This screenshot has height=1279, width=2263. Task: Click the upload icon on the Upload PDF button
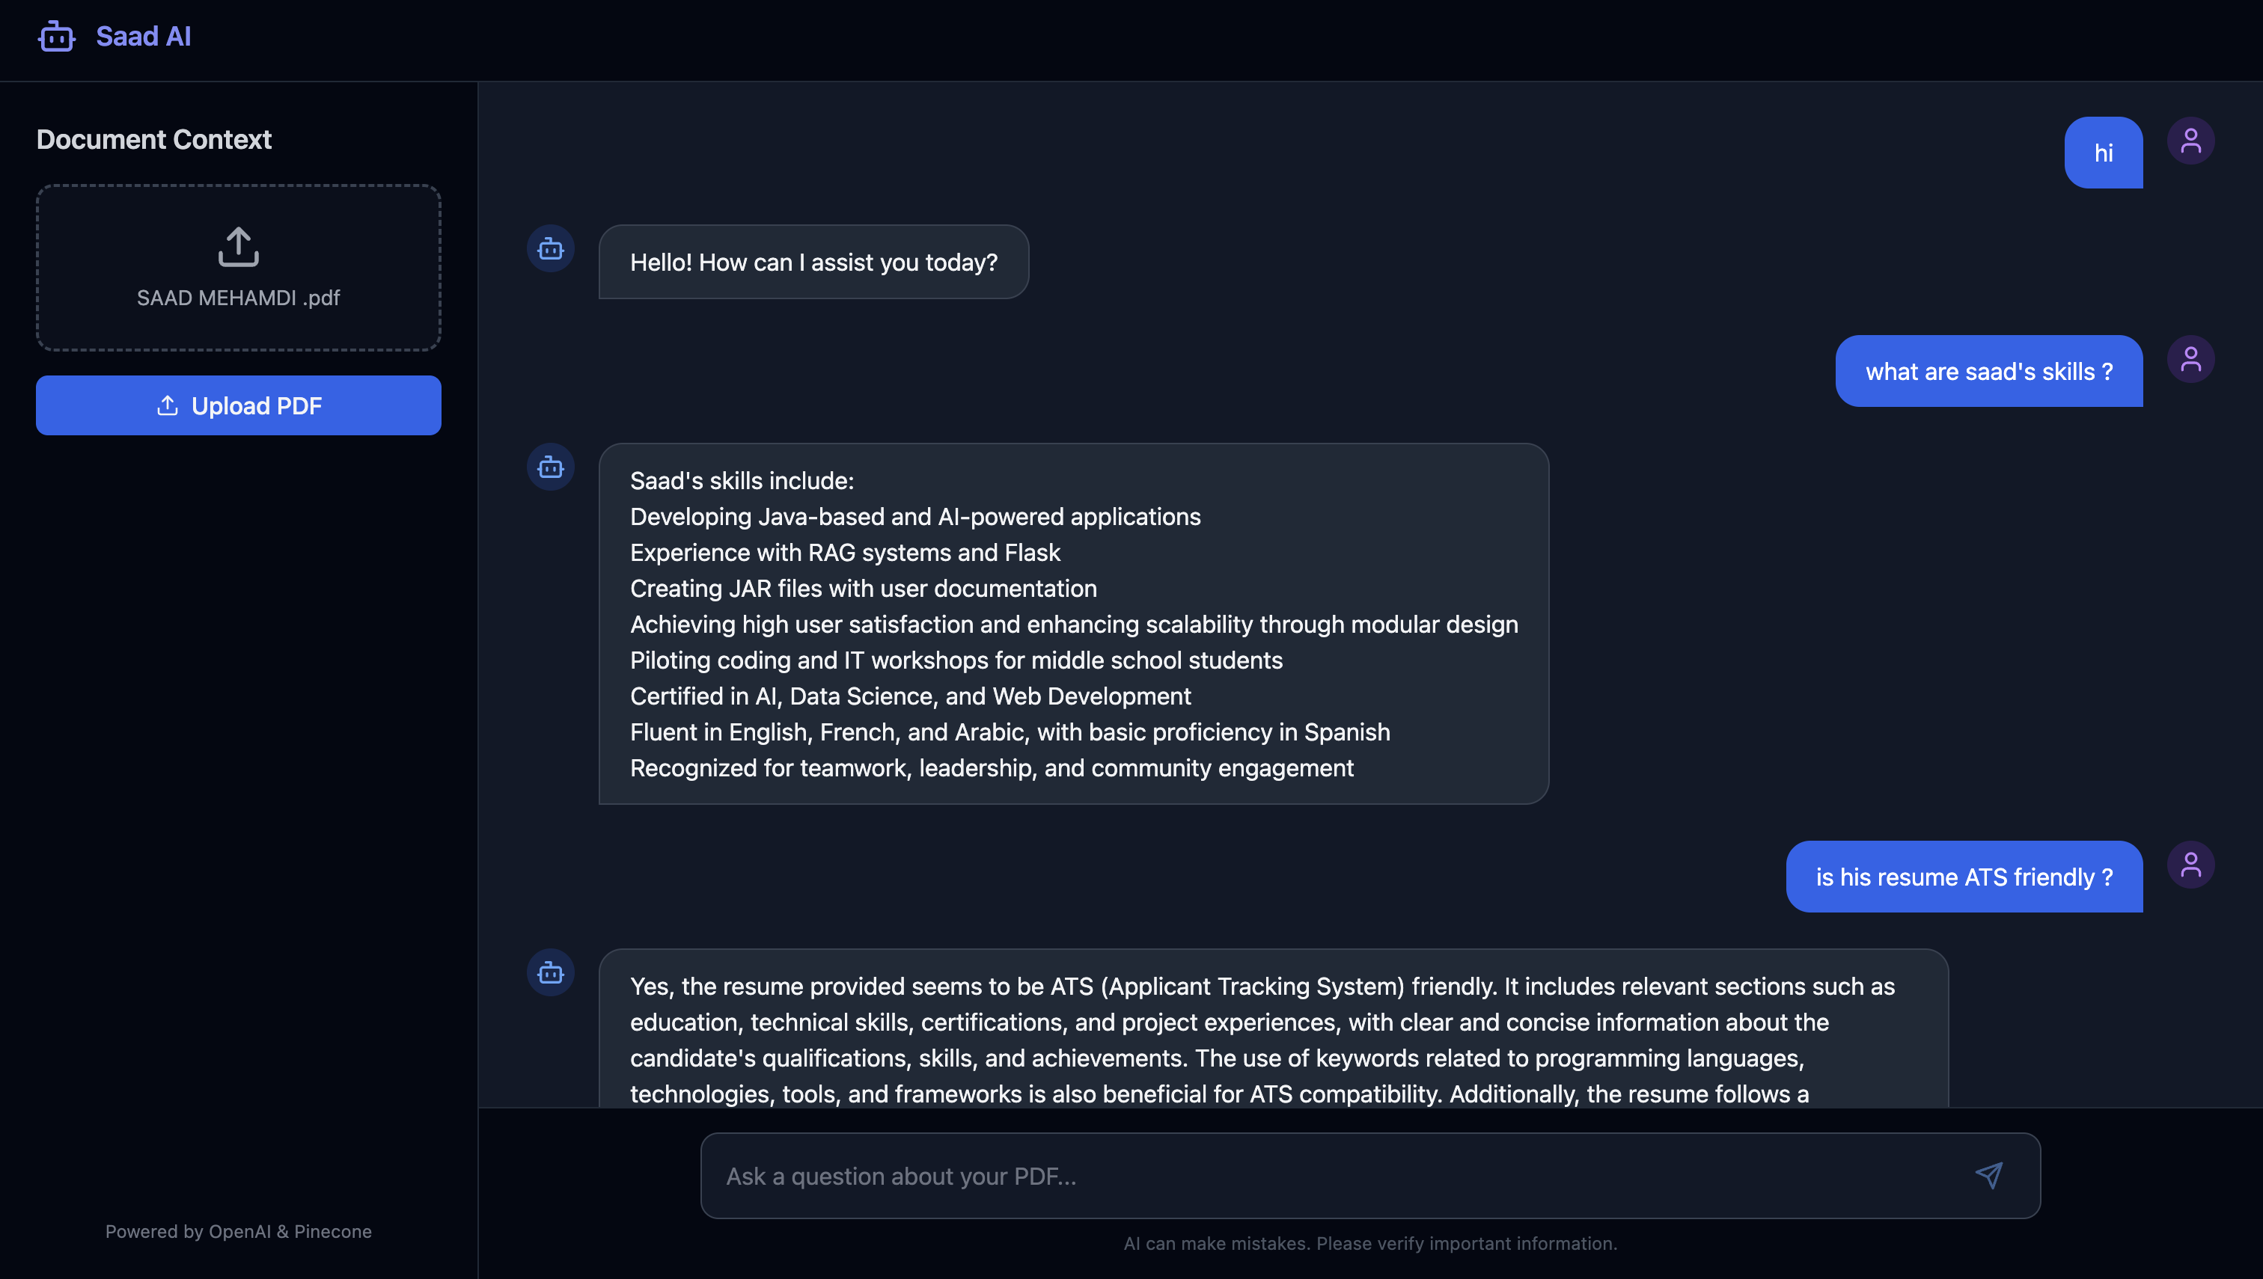167,405
